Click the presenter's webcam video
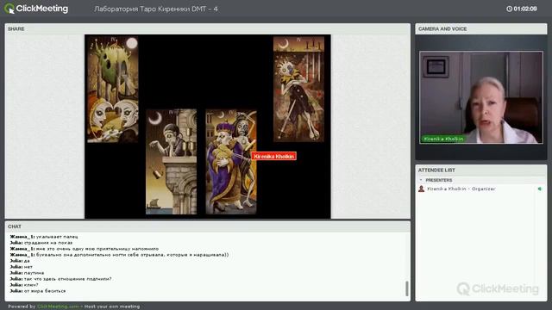This screenshot has height=310, width=552. point(481,97)
